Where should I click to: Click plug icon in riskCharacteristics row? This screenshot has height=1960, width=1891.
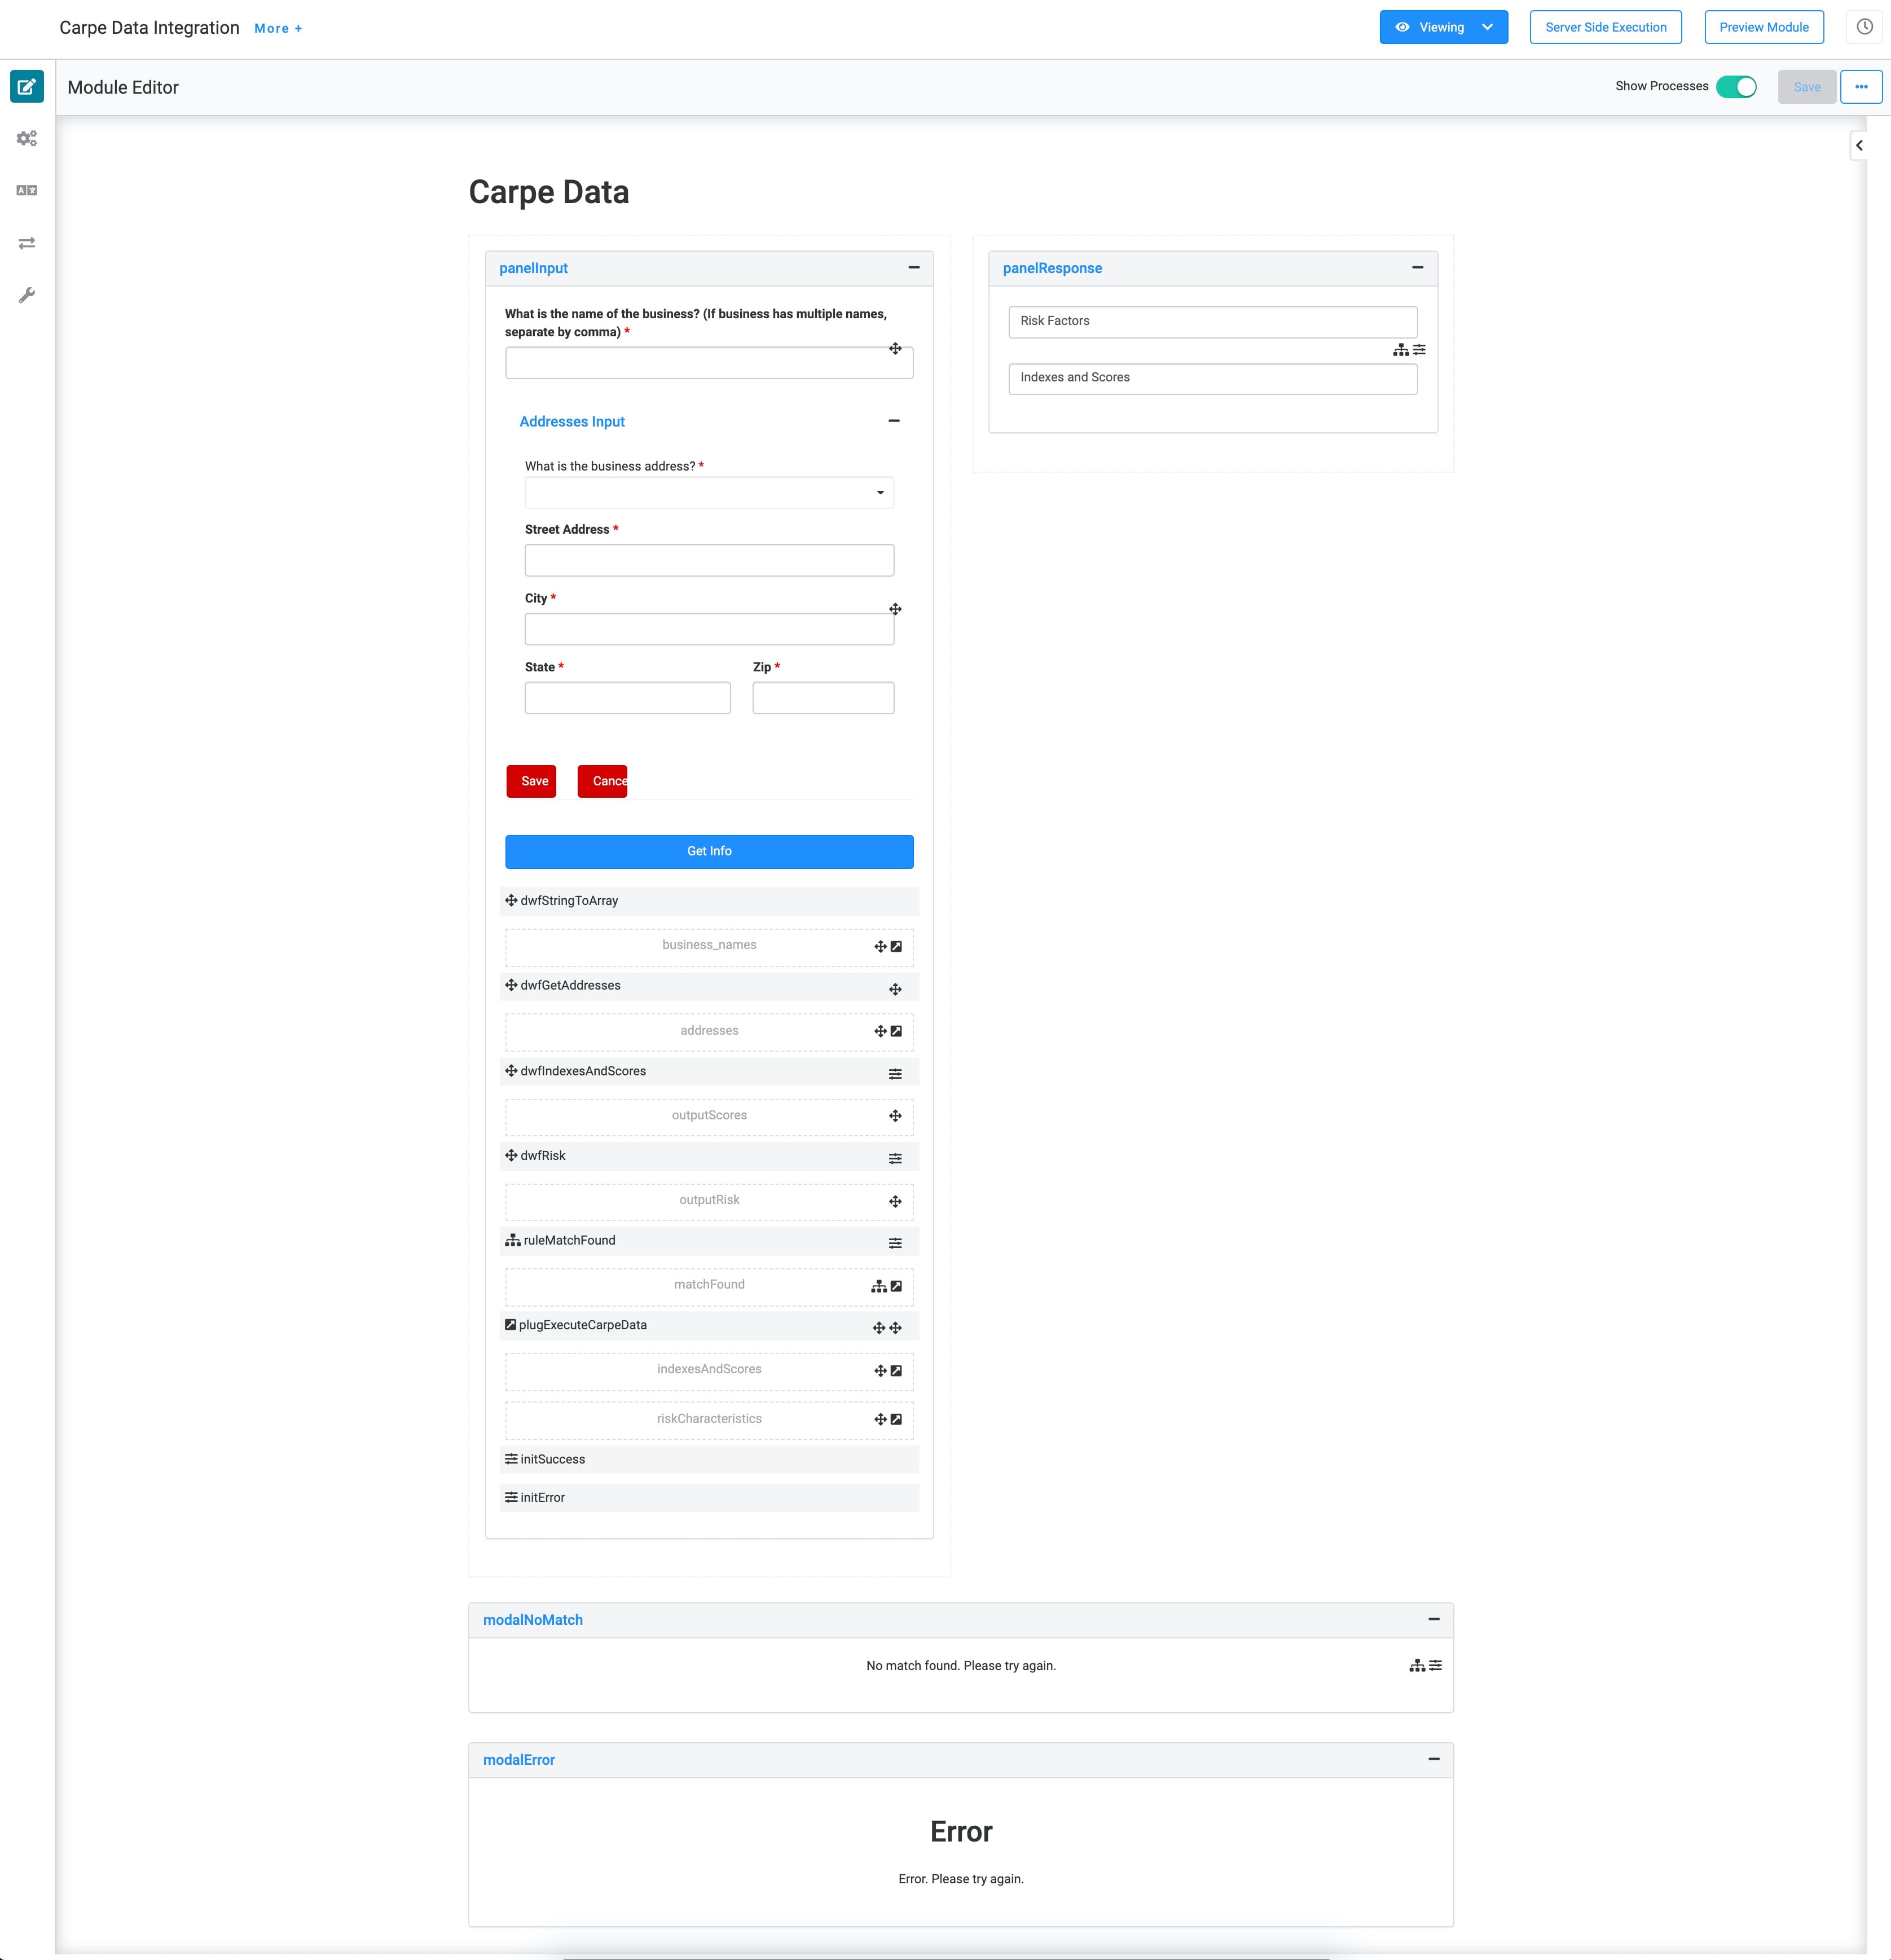(896, 1419)
